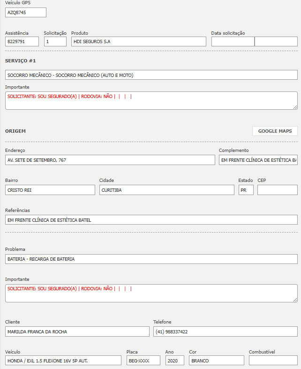Click the Referências input field
301x369 pixels.
pyautogui.click(x=151, y=220)
